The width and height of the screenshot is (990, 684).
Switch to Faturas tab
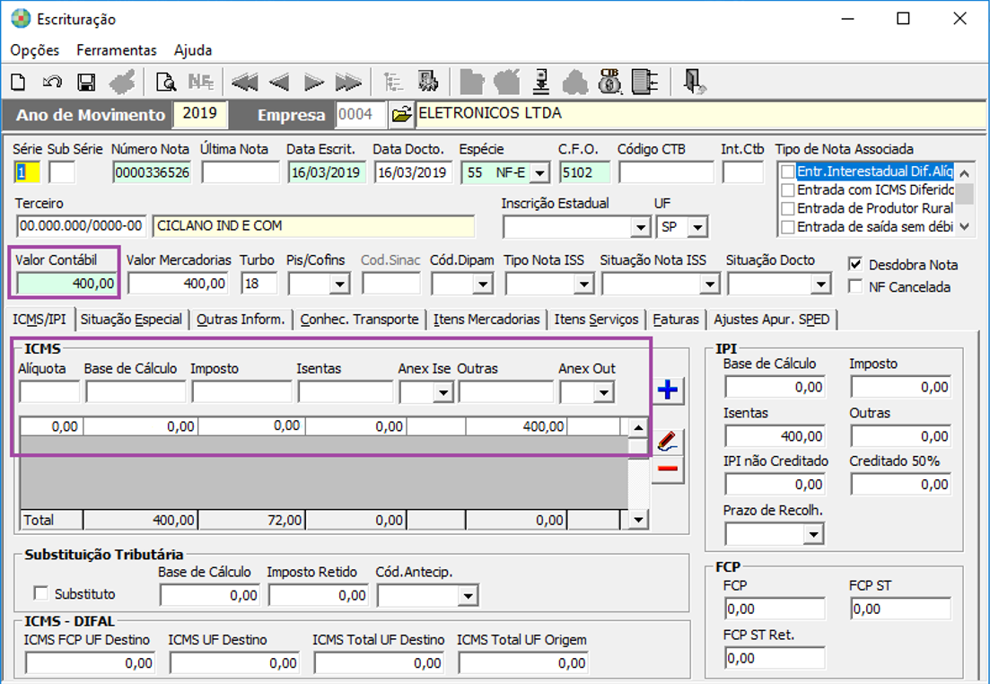pyautogui.click(x=676, y=320)
